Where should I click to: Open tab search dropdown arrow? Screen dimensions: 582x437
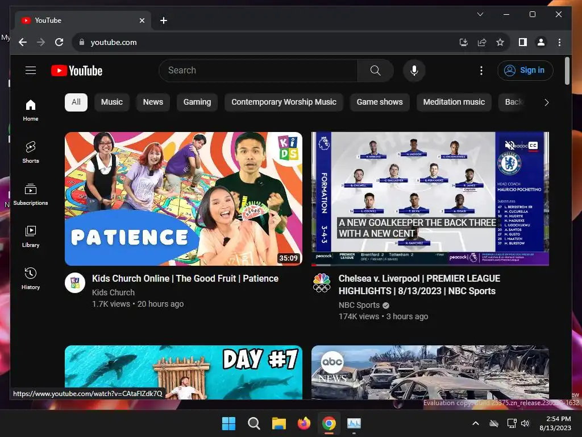click(x=480, y=14)
